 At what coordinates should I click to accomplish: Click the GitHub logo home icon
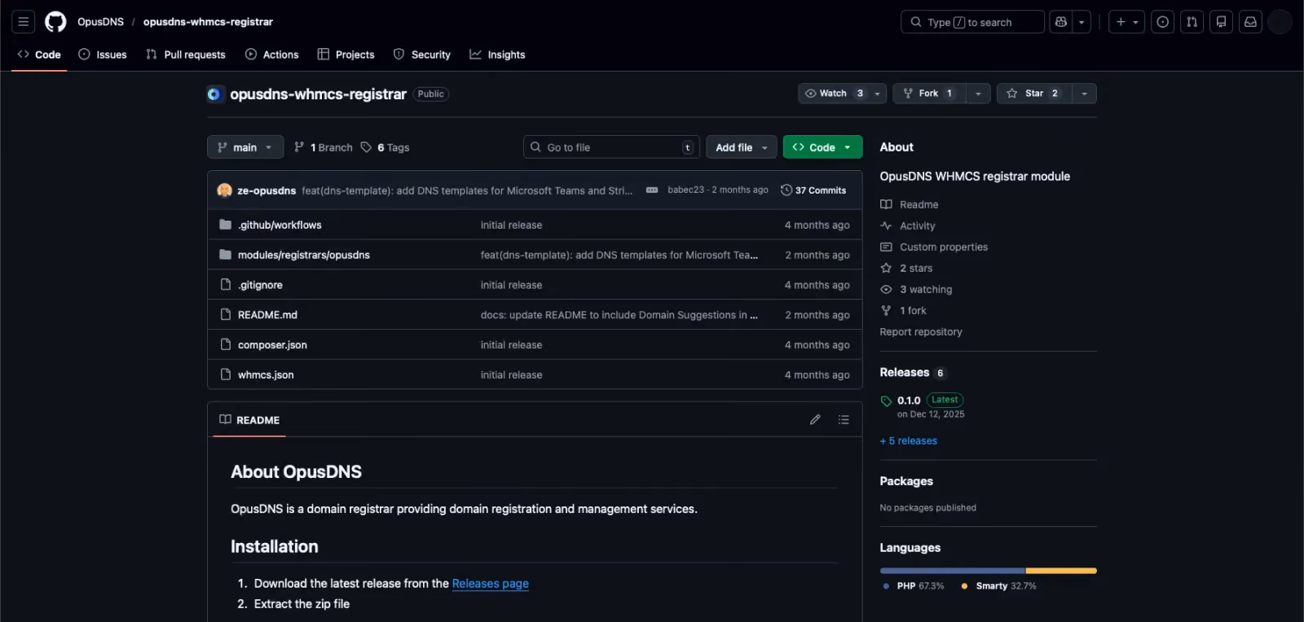pos(55,22)
